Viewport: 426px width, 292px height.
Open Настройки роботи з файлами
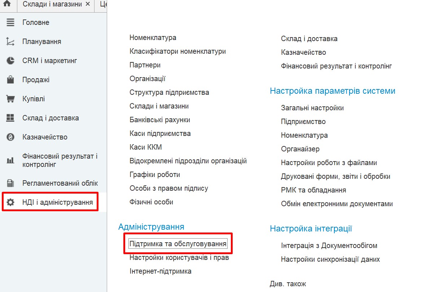(x=329, y=163)
